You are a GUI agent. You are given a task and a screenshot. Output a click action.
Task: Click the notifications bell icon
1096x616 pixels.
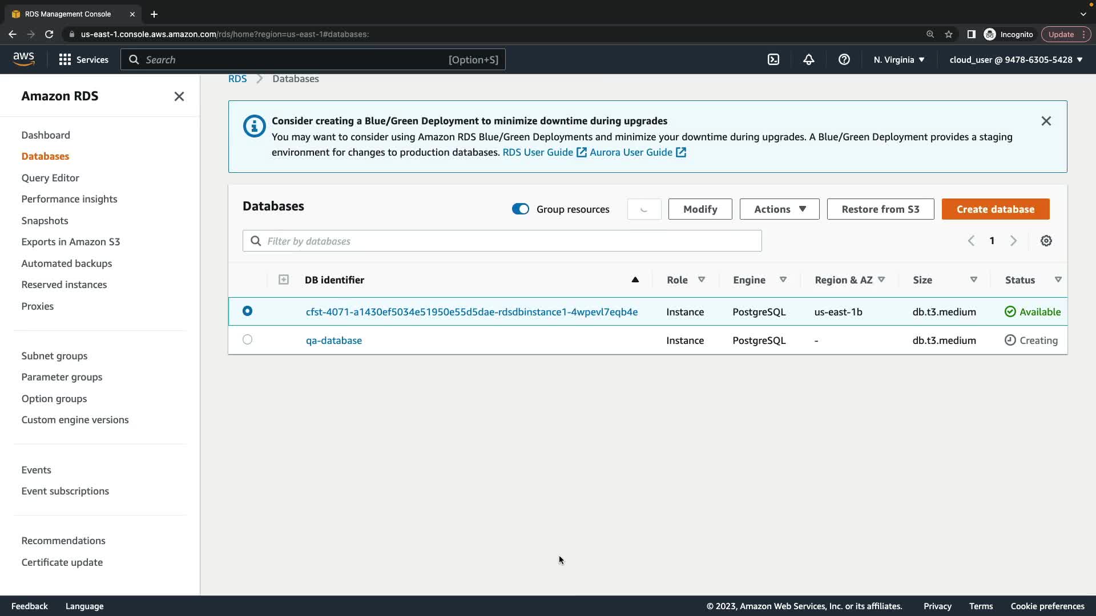click(x=809, y=59)
